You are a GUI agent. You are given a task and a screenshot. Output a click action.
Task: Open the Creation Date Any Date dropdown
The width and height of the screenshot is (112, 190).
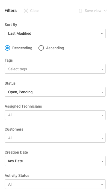point(55,161)
